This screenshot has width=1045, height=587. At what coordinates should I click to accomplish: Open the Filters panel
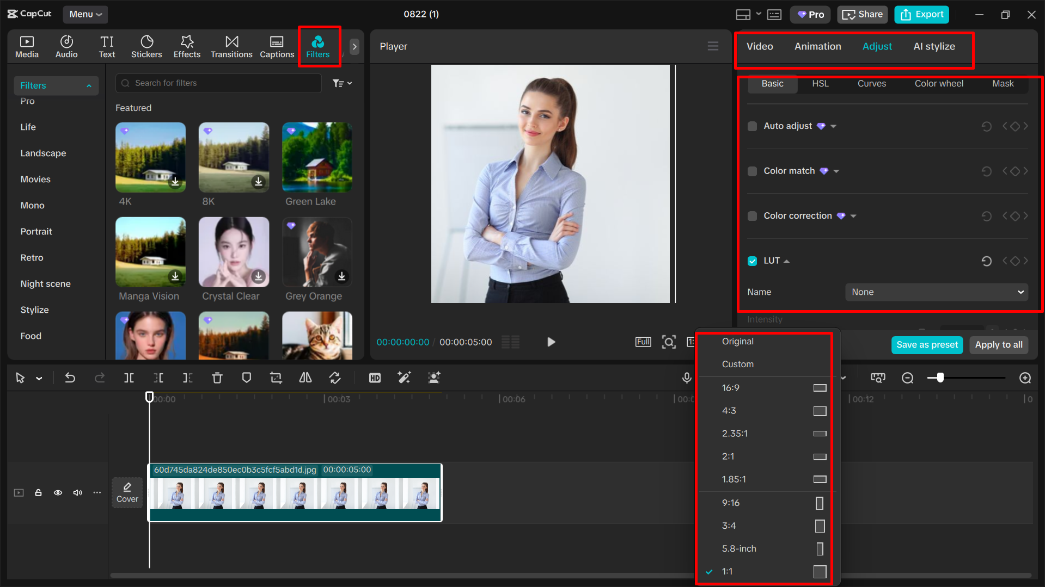319,46
